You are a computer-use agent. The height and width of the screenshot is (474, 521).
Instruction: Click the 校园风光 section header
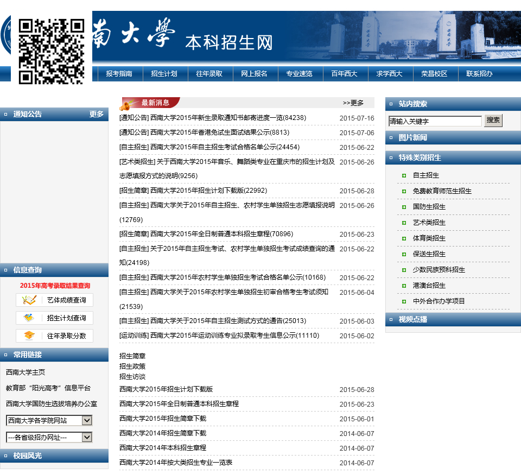tap(54, 456)
